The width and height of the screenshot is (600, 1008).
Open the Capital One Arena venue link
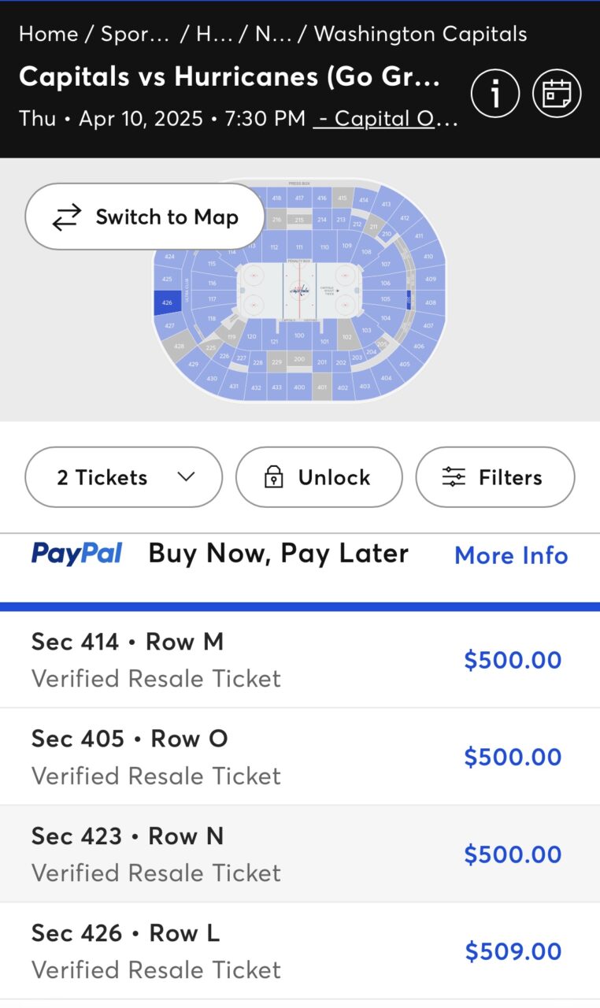pyautogui.click(x=386, y=119)
